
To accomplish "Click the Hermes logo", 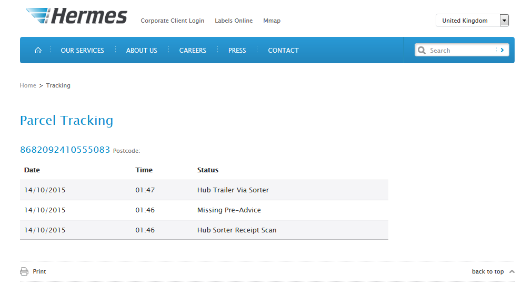I will (77, 16).
